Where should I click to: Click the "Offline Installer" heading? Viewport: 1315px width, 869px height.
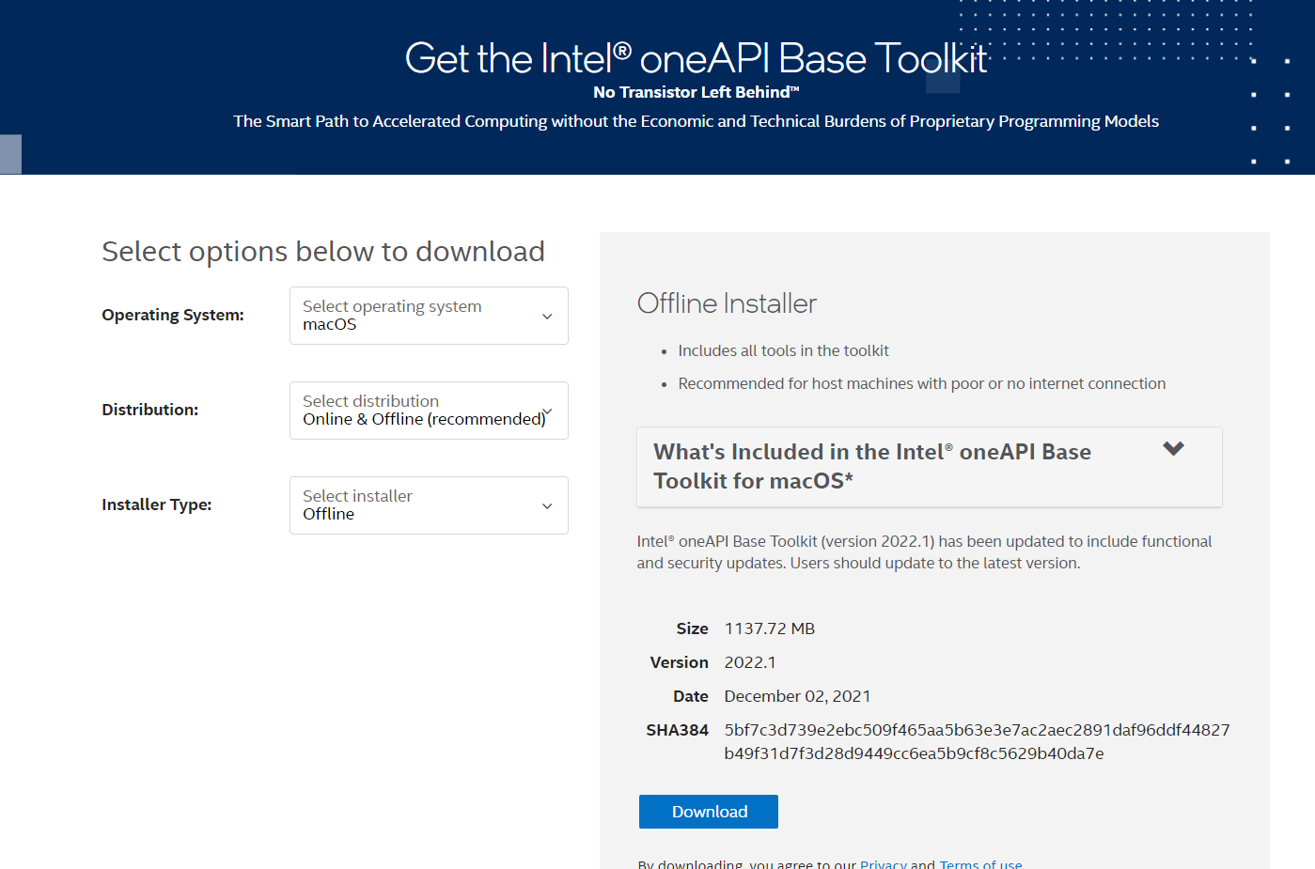coord(727,303)
